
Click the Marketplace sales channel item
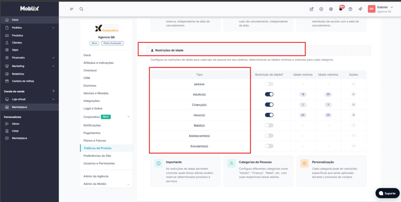click(29, 107)
